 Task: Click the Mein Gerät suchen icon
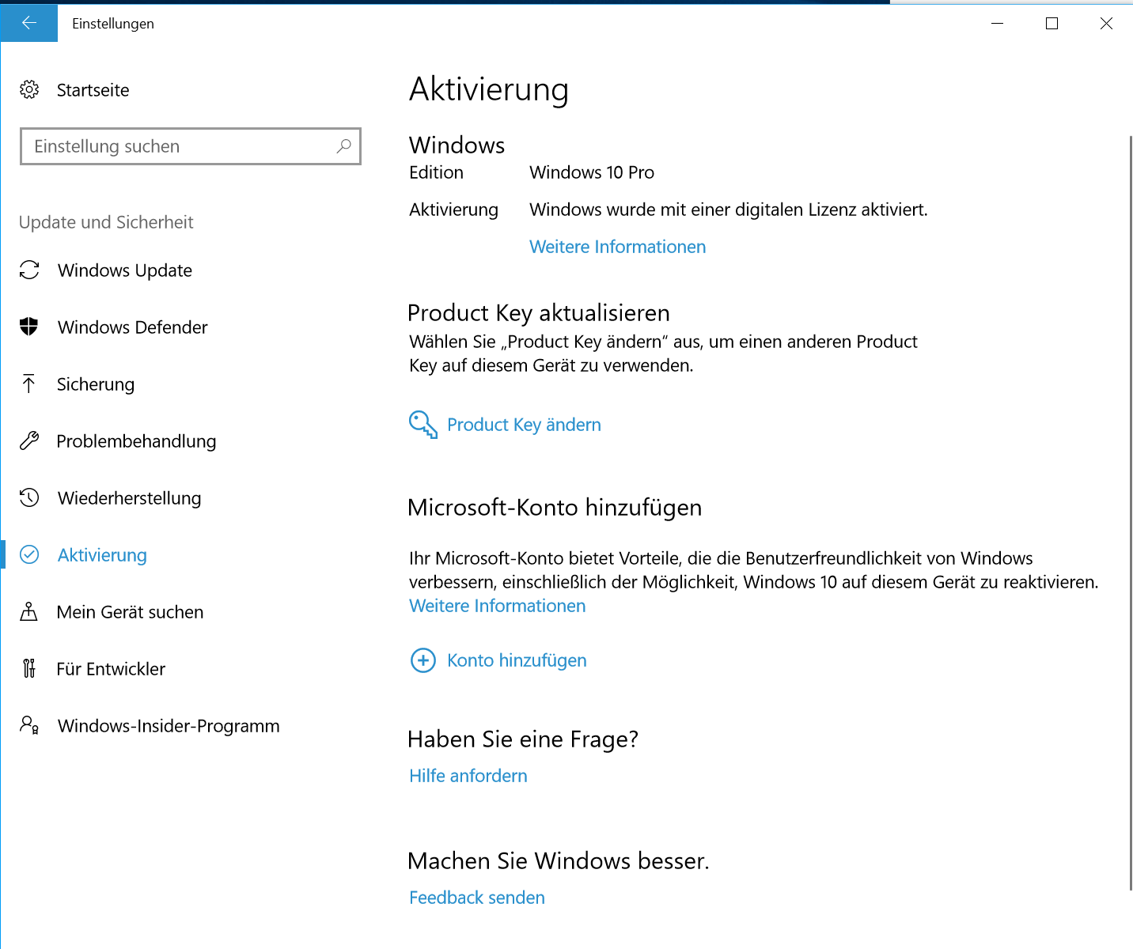(29, 611)
